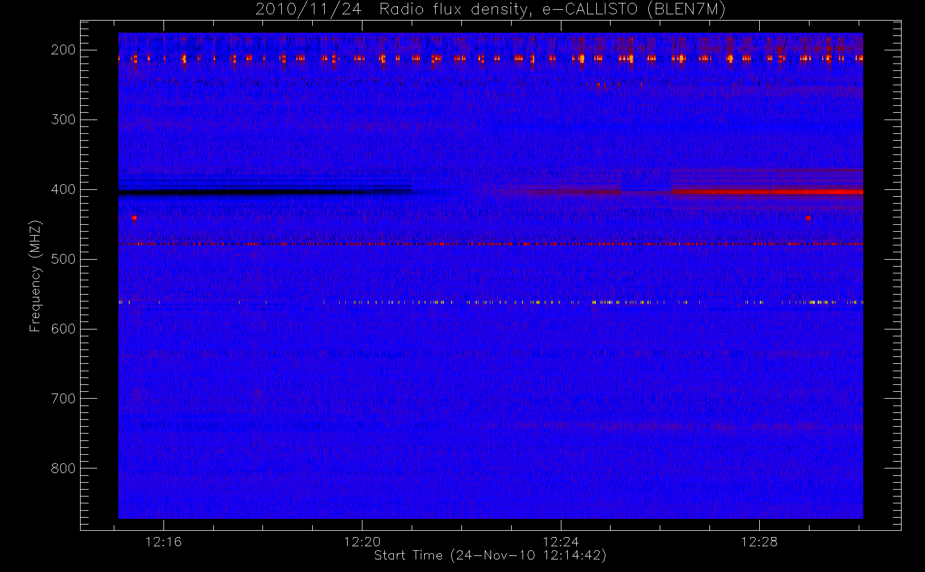The width and height of the screenshot is (925, 572).
Task: Click the continuous red line near 480 MHz
Action: (491, 244)
